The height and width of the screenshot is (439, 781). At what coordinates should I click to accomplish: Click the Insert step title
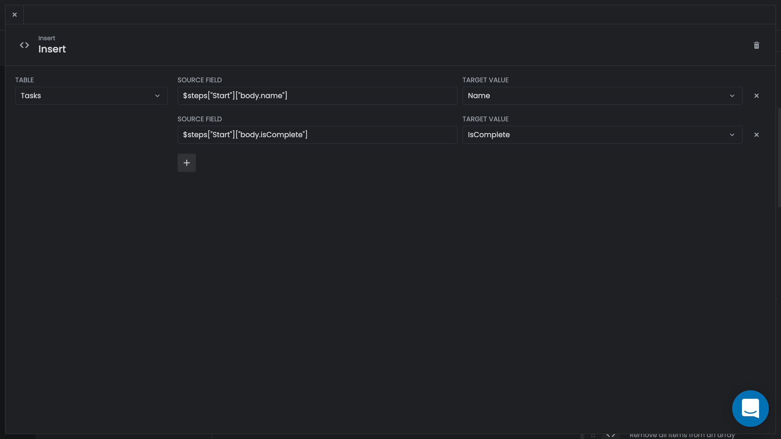click(52, 49)
